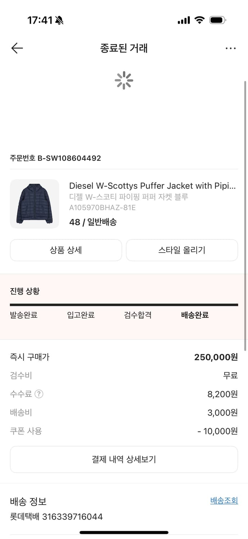The width and height of the screenshot is (248, 539).
Task: Tap the back arrow to exit order details
Action: pos(17,48)
